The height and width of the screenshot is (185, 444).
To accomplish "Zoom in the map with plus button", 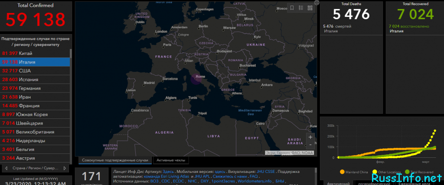I will point(310,137).
